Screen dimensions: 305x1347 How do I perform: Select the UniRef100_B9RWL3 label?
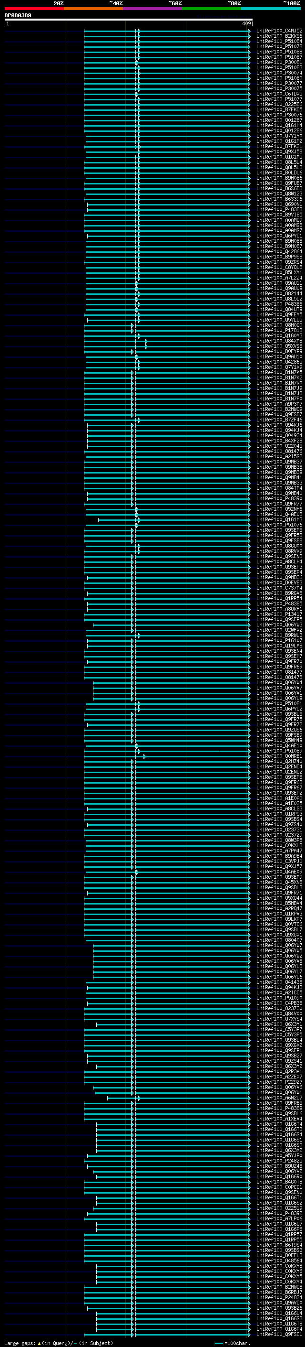pos(279,636)
